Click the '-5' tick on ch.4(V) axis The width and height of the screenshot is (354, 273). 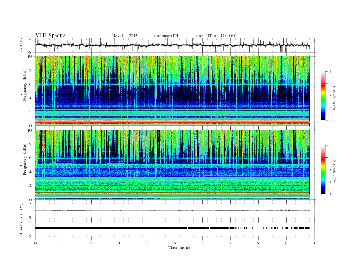click(x=30, y=236)
